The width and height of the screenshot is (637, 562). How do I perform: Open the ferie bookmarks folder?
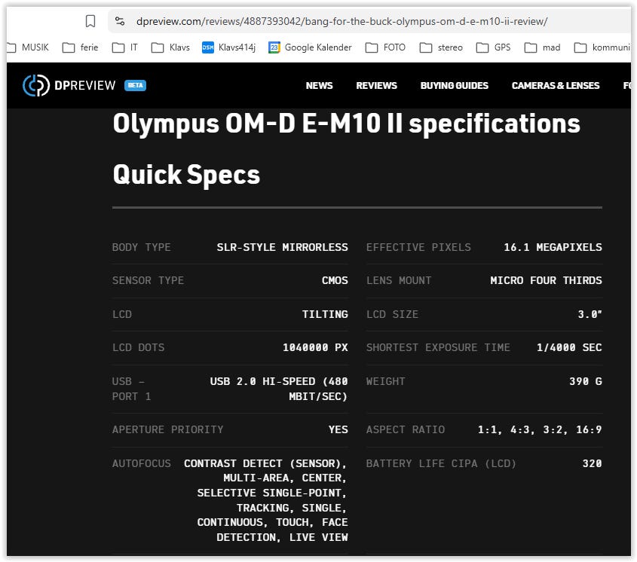point(81,47)
